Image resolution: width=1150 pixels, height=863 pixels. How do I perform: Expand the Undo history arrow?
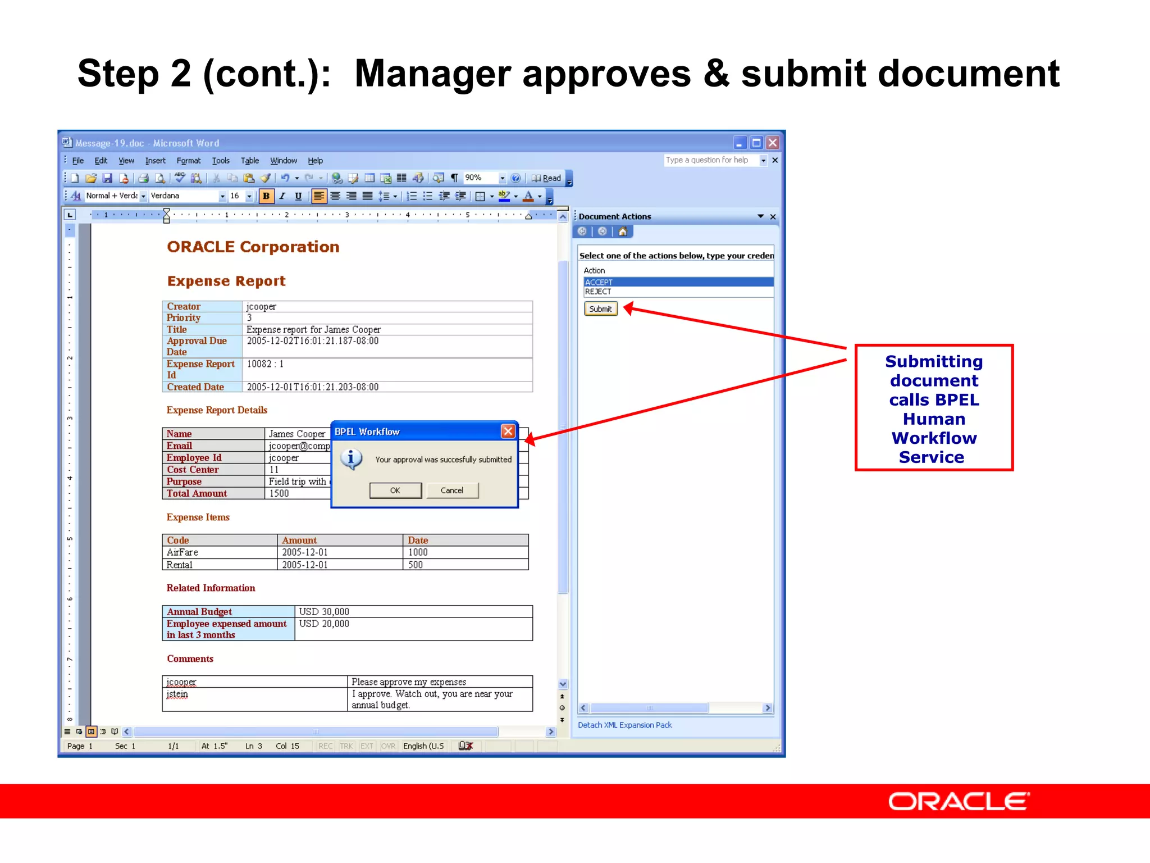297,178
